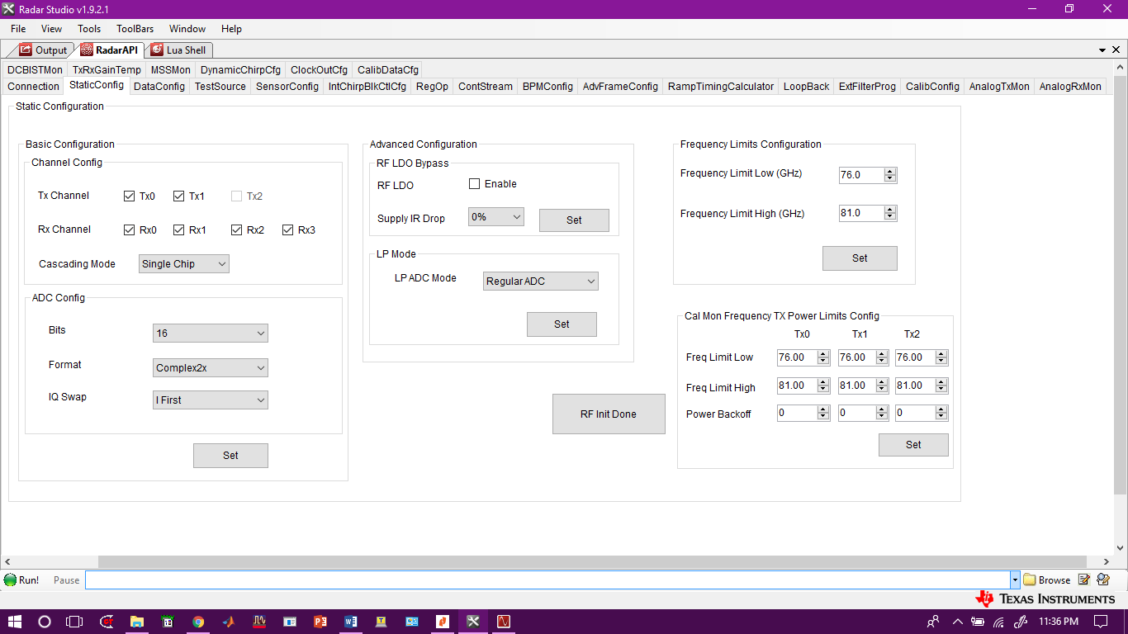Switch to the Lua Shell tab
Screen dimensions: 1128x634
178,50
